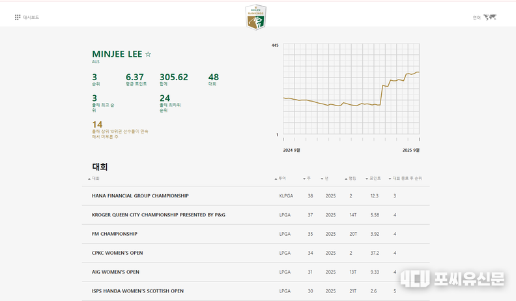Click 445 chart axis maximum label
516x301 pixels.
tap(275, 46)
